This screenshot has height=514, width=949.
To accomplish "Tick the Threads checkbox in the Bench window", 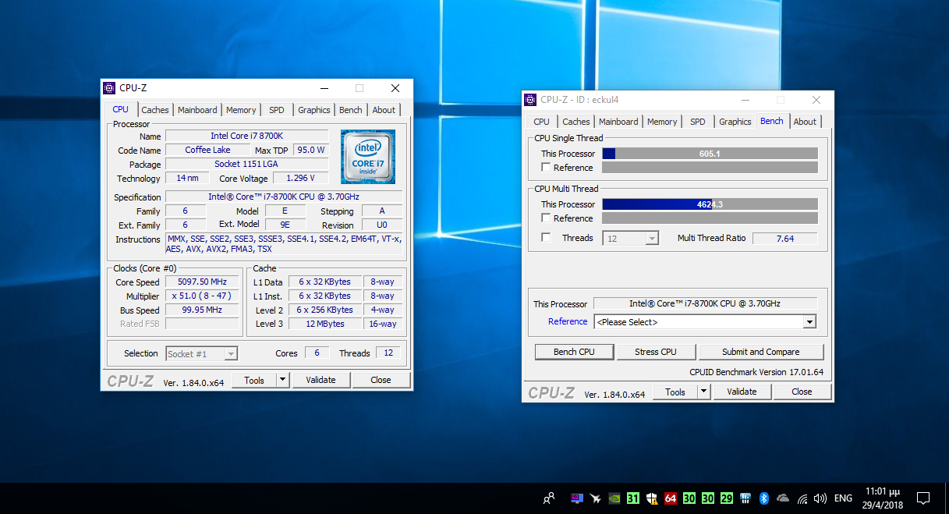I will click(546, 238).
